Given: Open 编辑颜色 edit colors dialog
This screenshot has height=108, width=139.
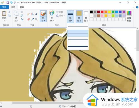Looking at the screenshot, I should [x=129, y=16].
